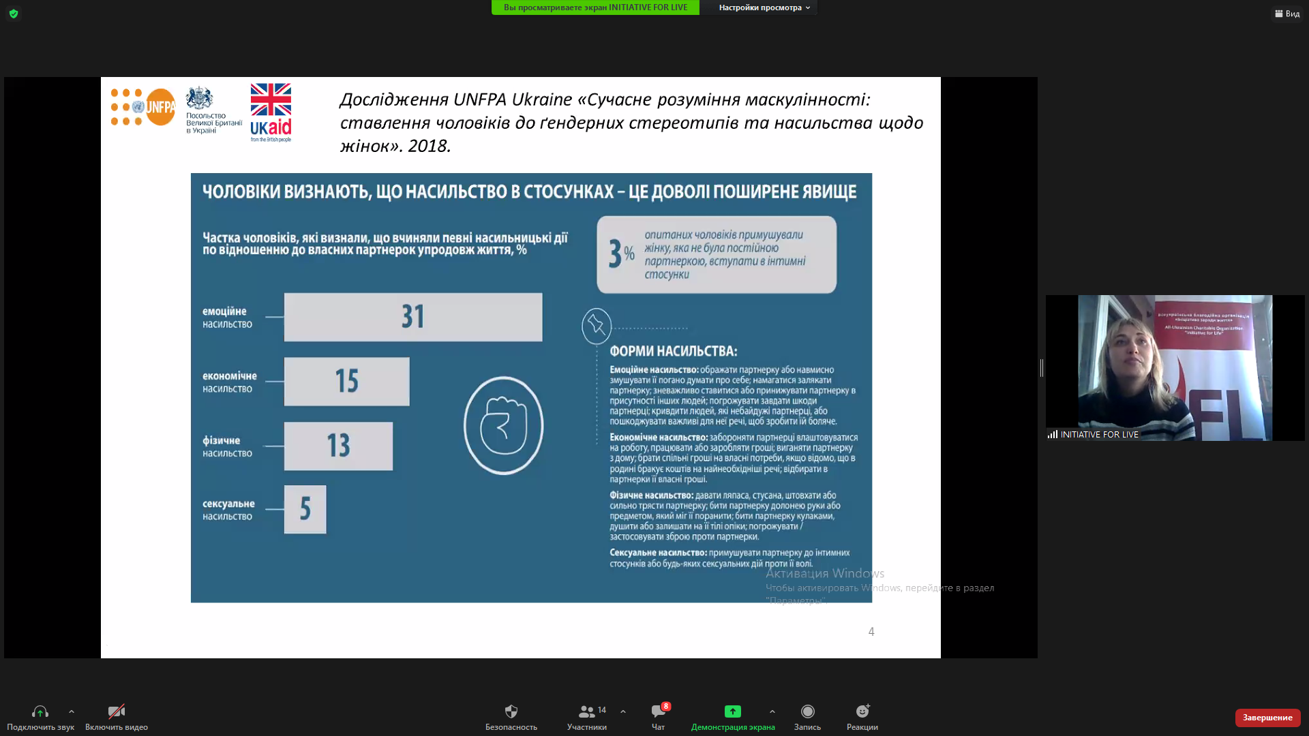Click the fist icon on slide
This screenshot has width=1309, height=736.
tap(503, 426)
